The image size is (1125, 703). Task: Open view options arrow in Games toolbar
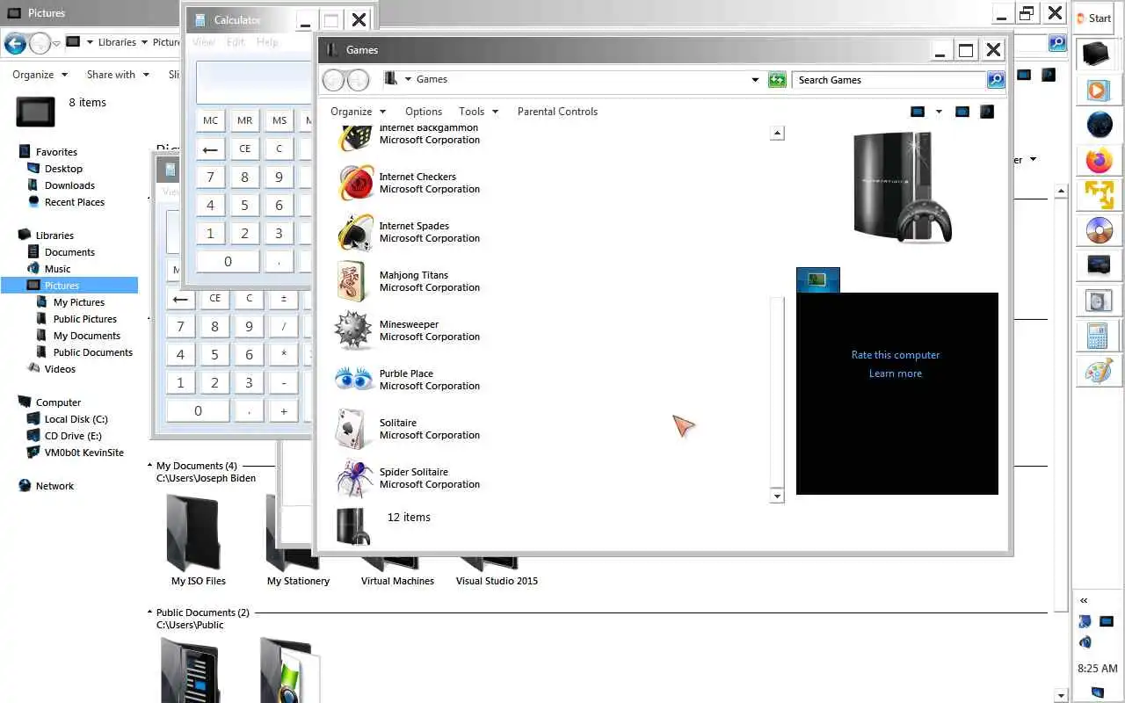[x=939, y=112]
